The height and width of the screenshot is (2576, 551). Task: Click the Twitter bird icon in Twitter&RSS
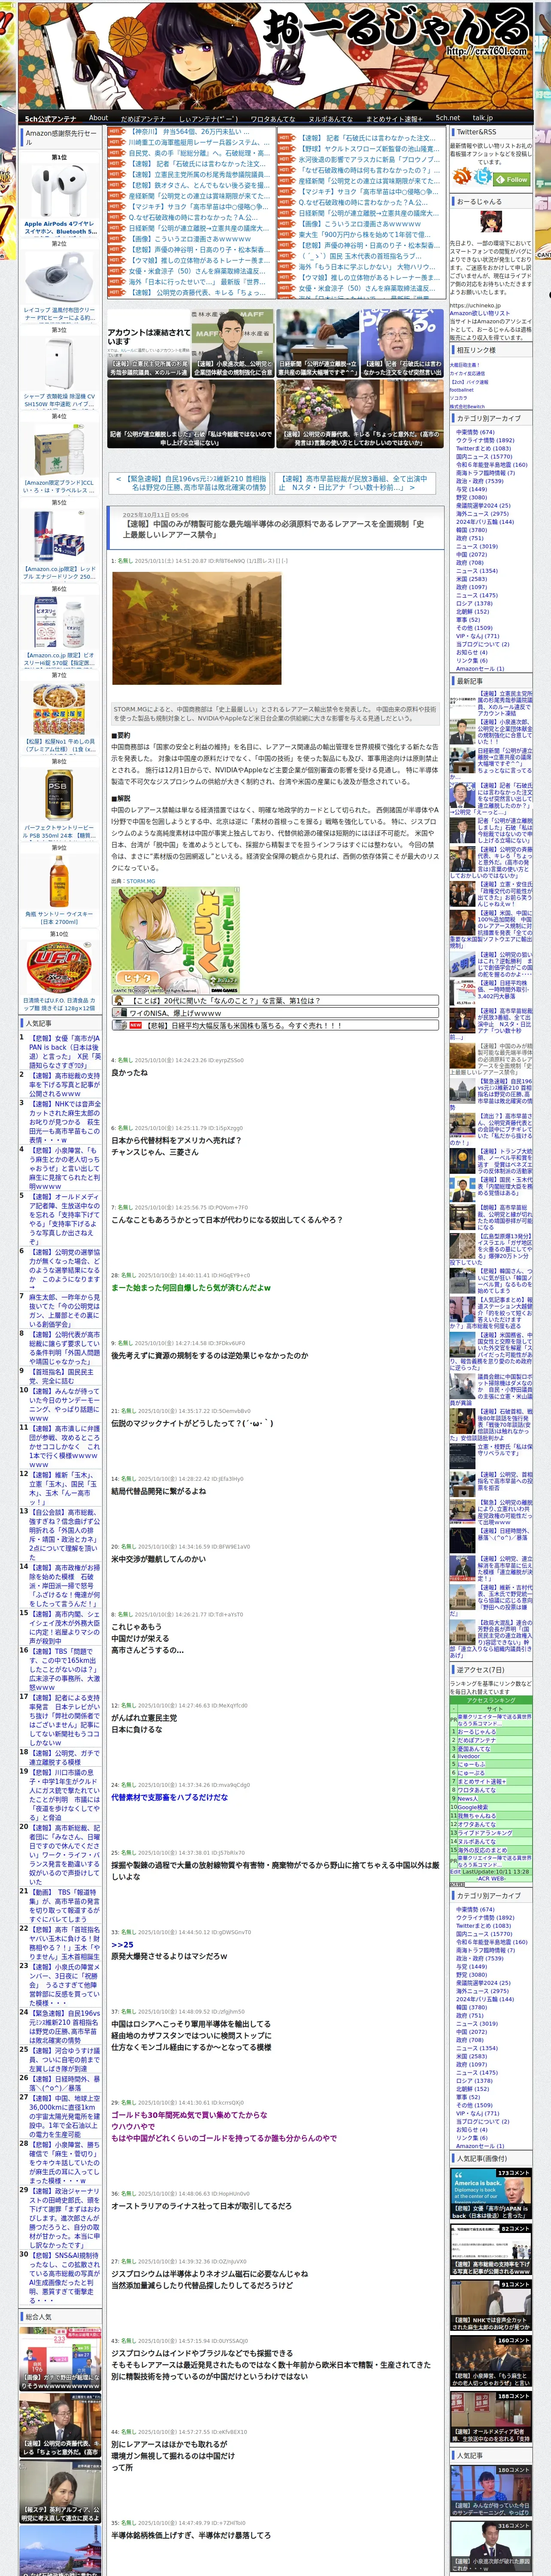483,176
